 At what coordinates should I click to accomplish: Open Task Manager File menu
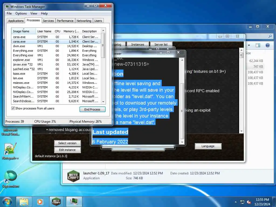pos(9,13)
